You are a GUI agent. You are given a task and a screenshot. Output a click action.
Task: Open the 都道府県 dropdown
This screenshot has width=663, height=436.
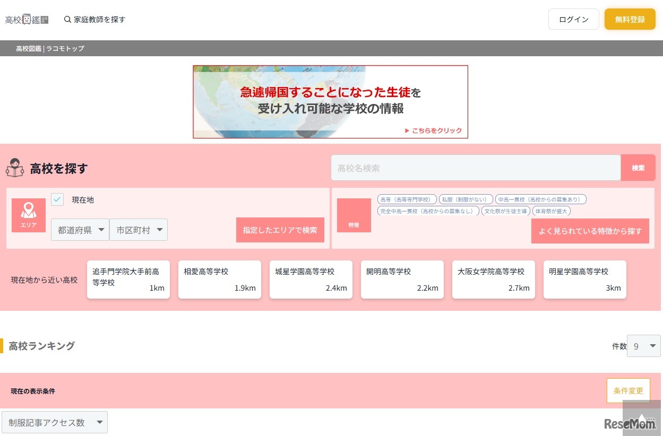point(80,230)
